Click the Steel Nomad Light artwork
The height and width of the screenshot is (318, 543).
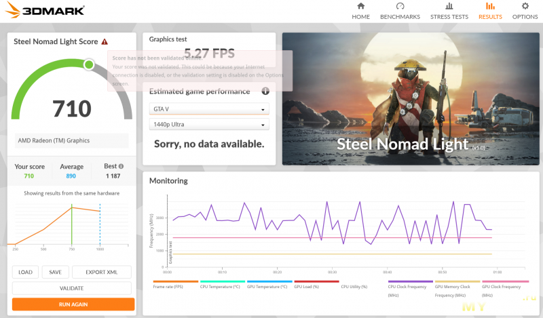point(411,98)
